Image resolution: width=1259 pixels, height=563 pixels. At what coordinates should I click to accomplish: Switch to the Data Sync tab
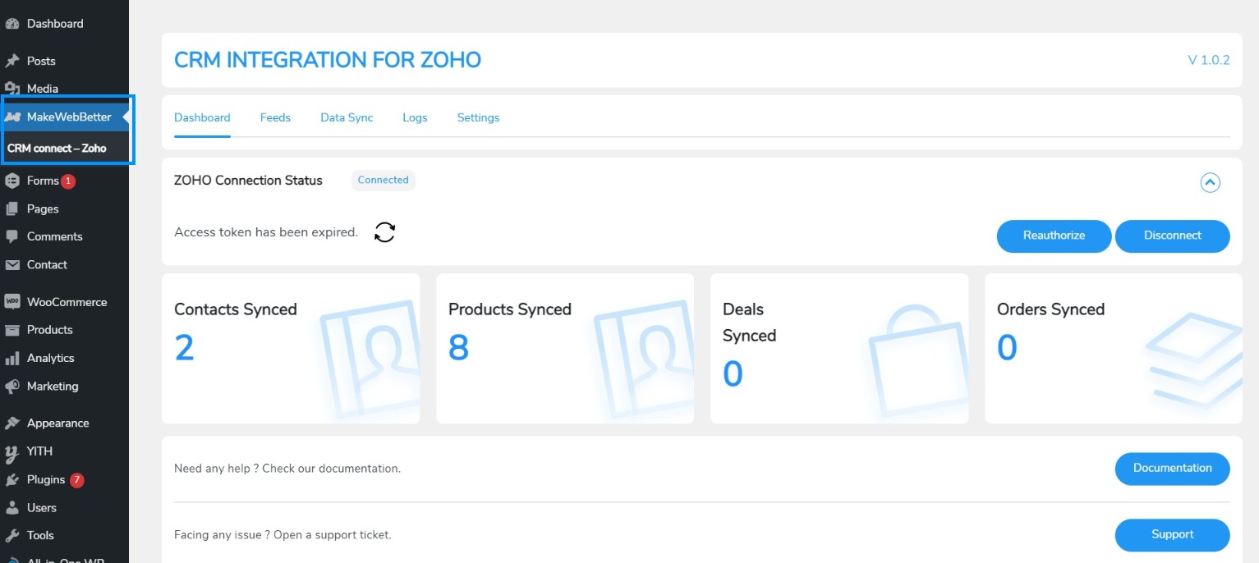click(x=347, y=117)
